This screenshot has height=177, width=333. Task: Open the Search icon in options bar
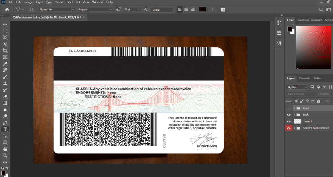tap(321, 10)
